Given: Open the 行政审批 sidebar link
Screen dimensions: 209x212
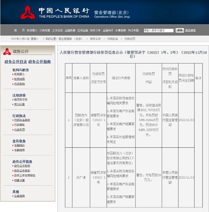Looking at the screenshot, I should click(20, 125).
